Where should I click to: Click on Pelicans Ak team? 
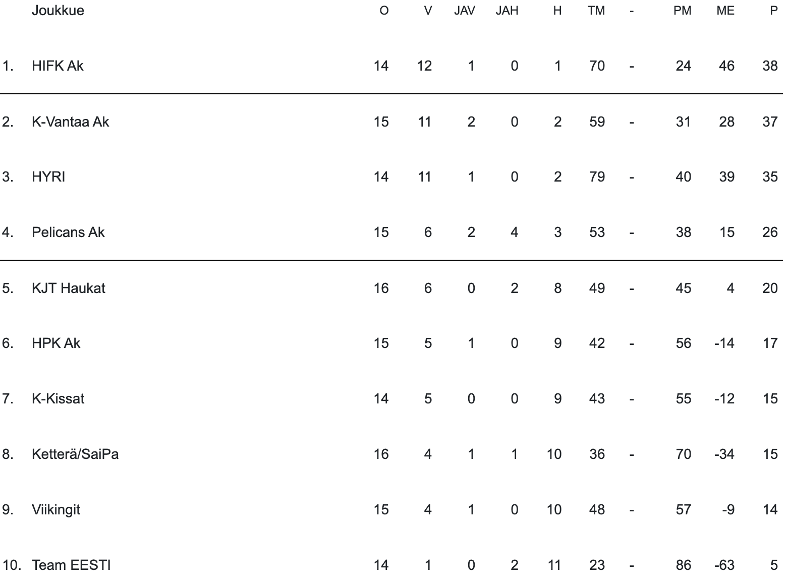68,232
